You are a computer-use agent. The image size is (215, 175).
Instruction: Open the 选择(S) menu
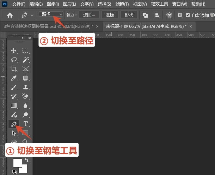[x=104, y=4]
